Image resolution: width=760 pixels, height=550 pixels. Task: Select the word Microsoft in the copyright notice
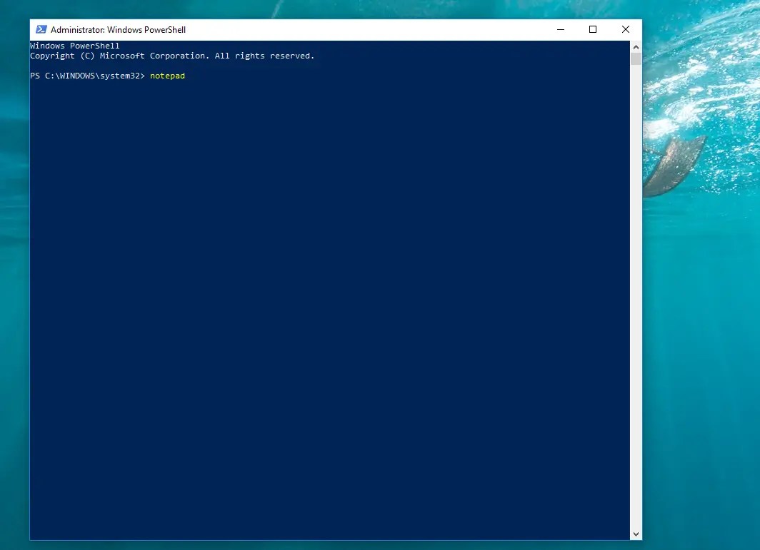pyautogui.click(x=123, y=55)
